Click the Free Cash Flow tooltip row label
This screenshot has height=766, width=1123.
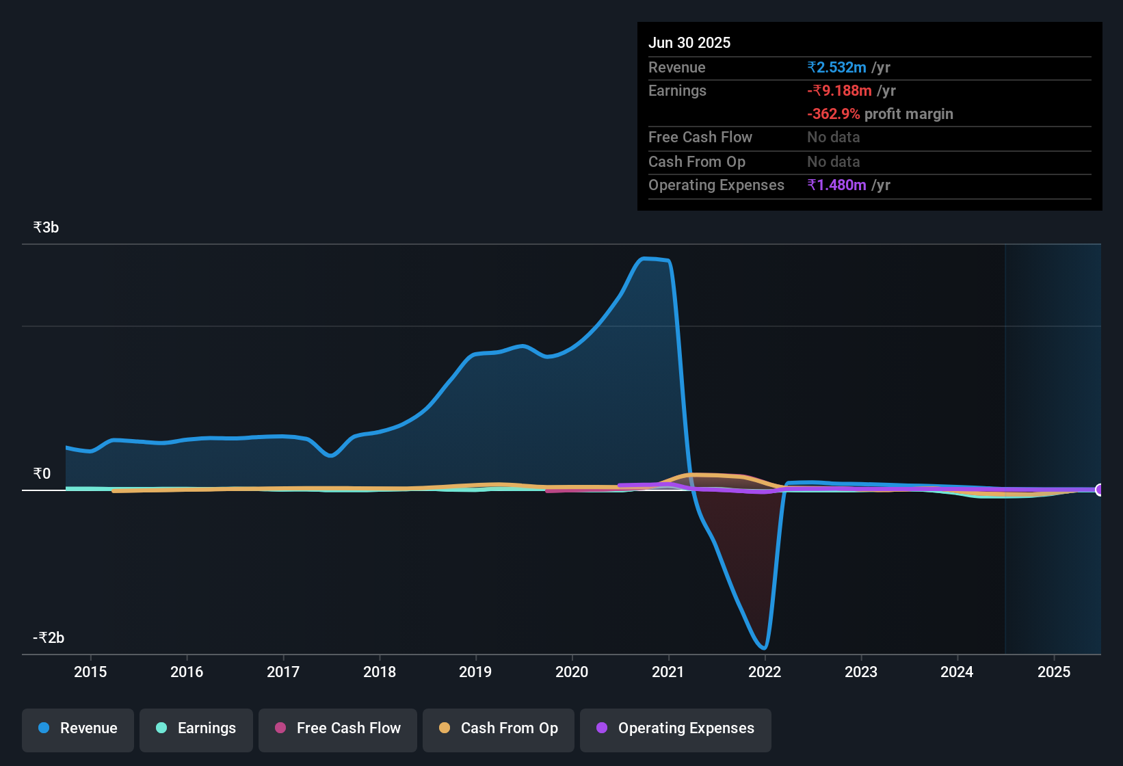pos(700,137)
